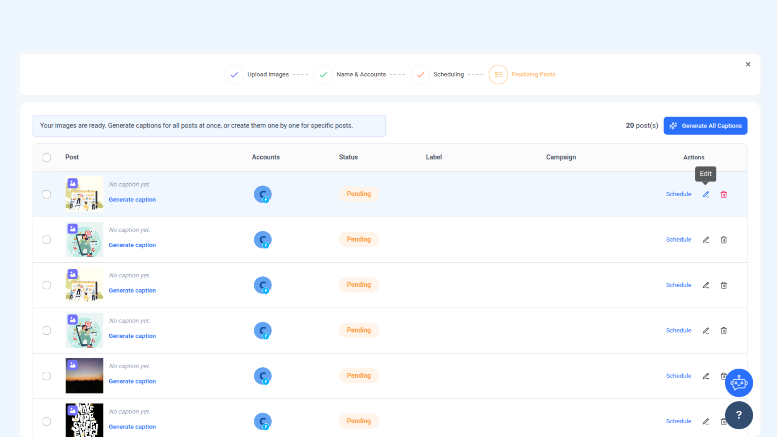Open the sunset image thumbnail
Image resolution: width=777 pixels, height=437 pixels.
pyautogui.click(x=84, y=376)
